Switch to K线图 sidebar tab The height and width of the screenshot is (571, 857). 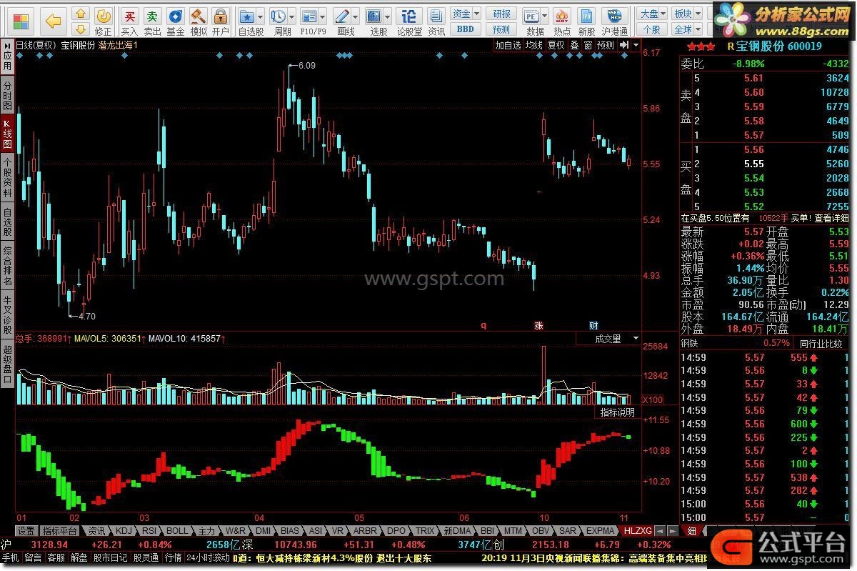tap(7, 134)
